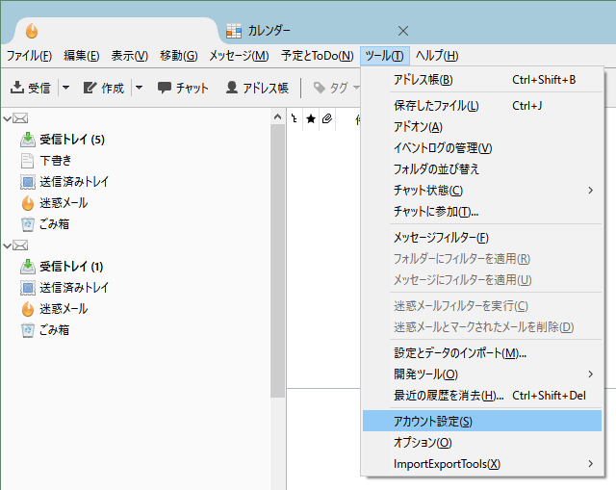The height and width of the screenshot is (490, 616).
Task: Close the カレンダー tab
Action: tap(403, 31)
